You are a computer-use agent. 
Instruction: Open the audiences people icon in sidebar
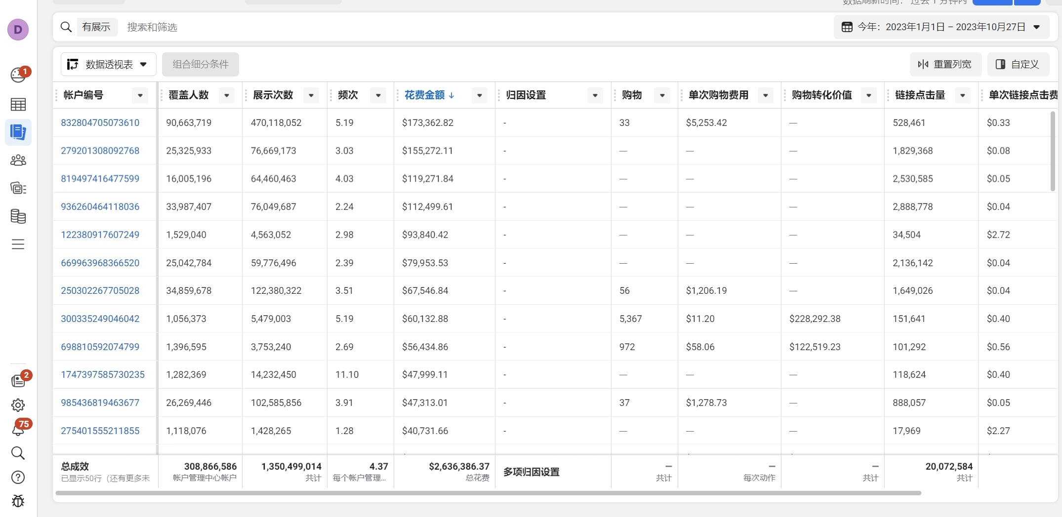(x=18, y=160)
